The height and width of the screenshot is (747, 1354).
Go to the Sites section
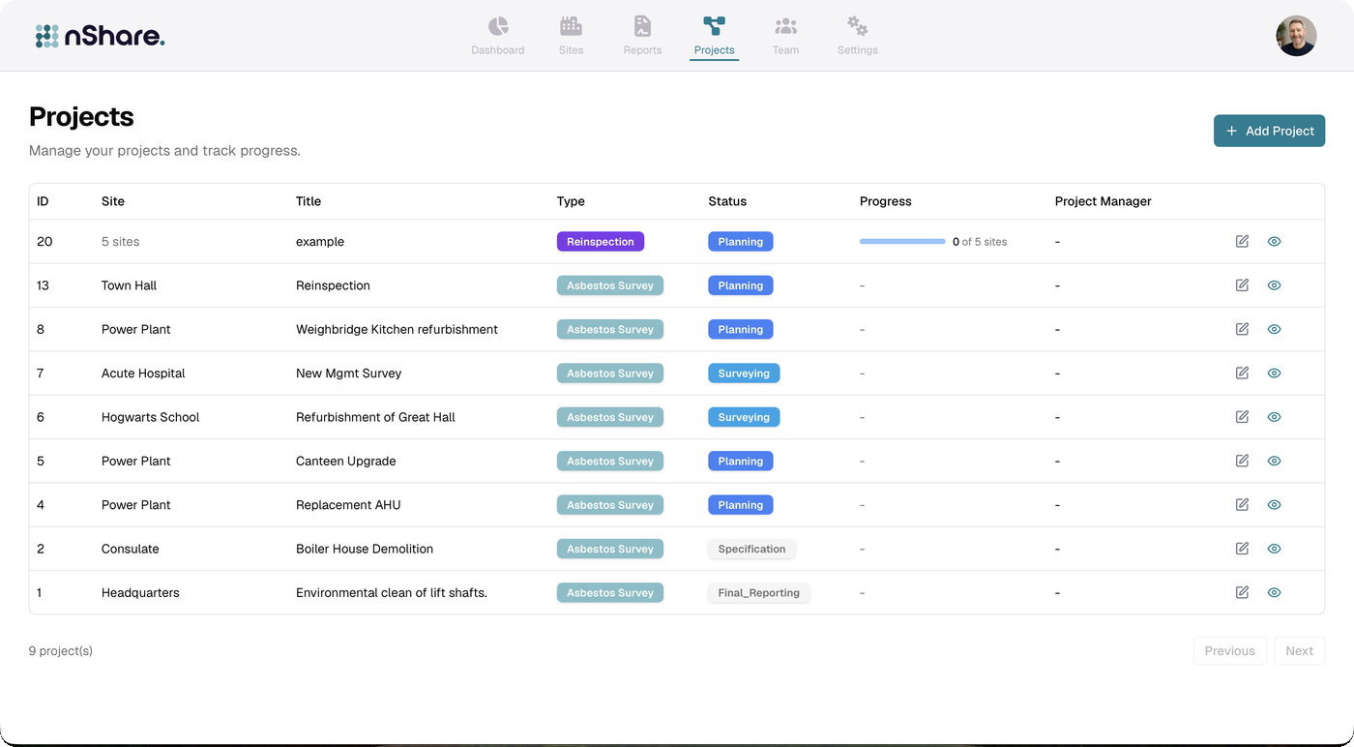(x=571, y=37)
